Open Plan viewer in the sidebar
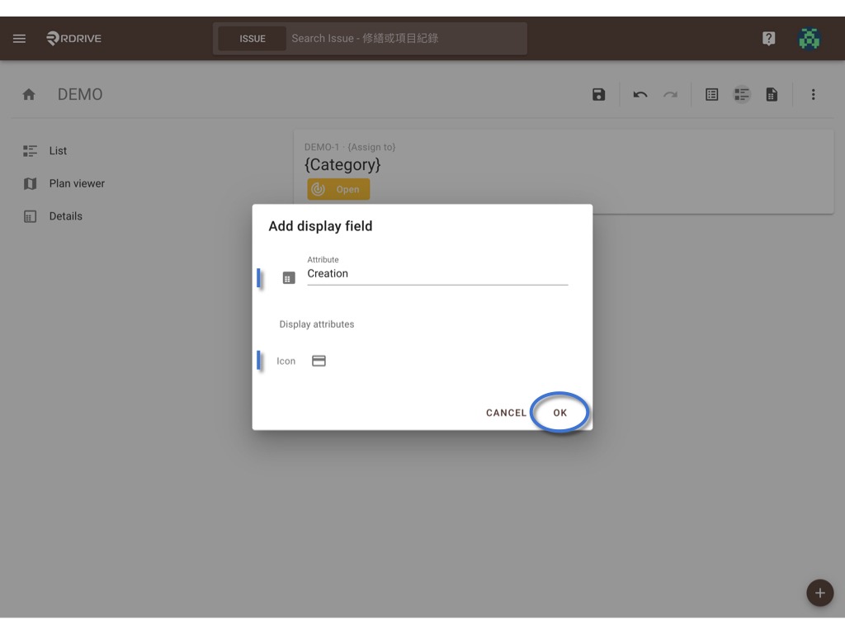845x634 pixels. pos(64,184)
